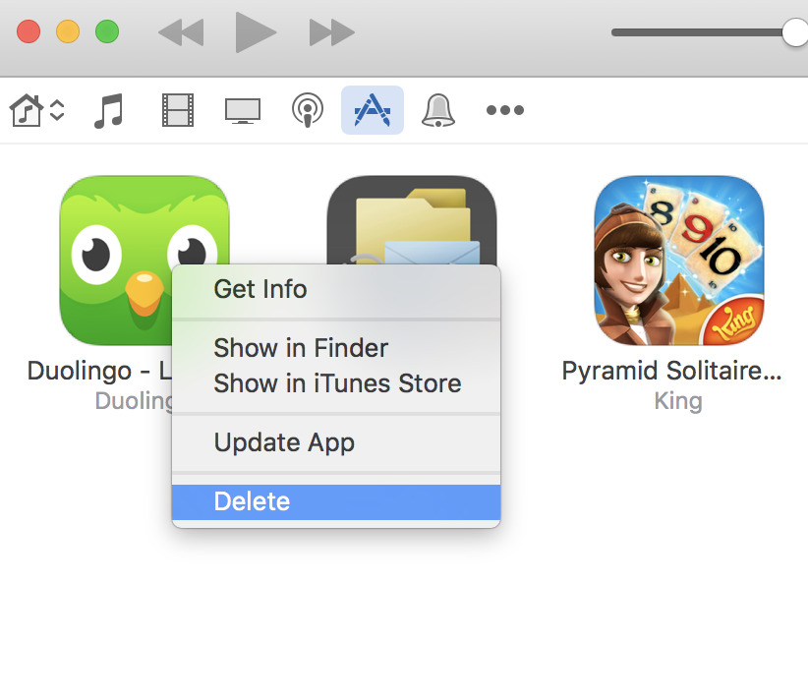Click the King developer label
Screen dimensions: 808x700
point(678,401)
